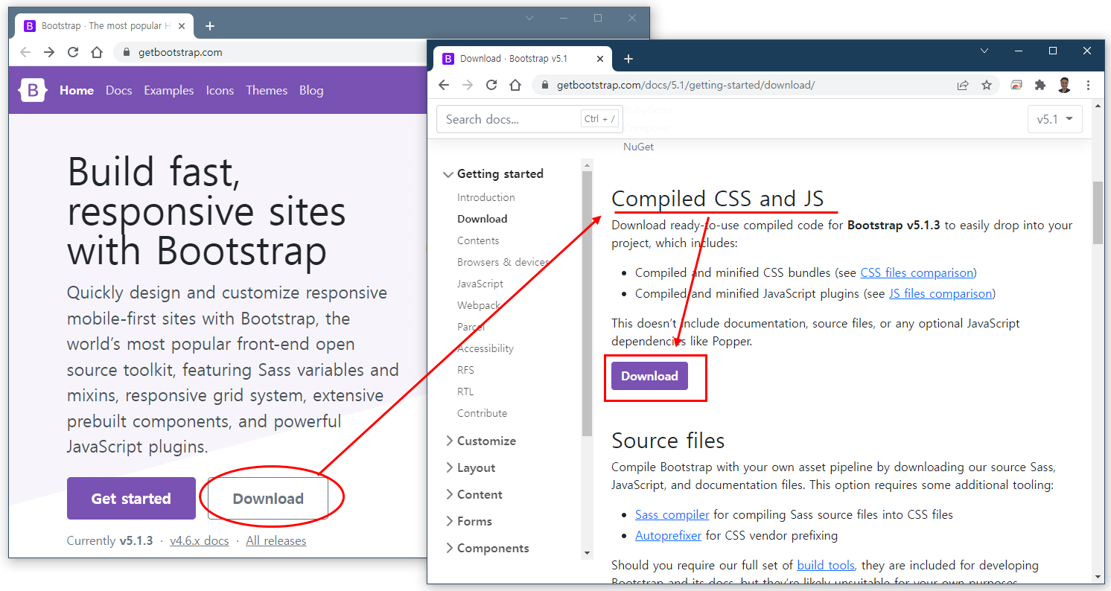Click padlock icon in docs window address bar
Screen dimensions: 1111x591
546,85
